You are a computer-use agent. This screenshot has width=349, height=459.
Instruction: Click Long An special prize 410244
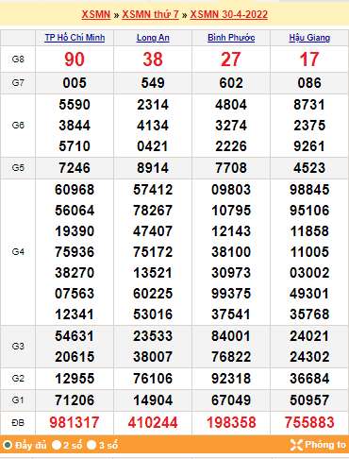pos(153,422)
